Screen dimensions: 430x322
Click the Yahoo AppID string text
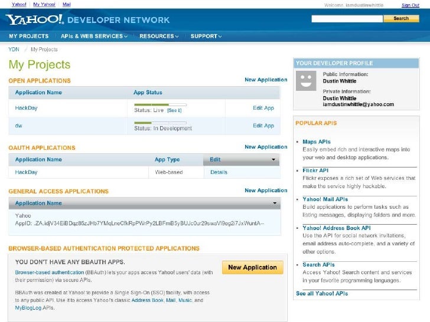pos(139,224)
